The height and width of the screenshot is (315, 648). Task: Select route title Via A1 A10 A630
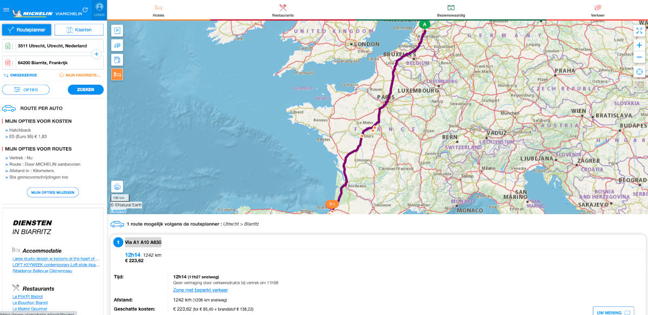(143, 242)
